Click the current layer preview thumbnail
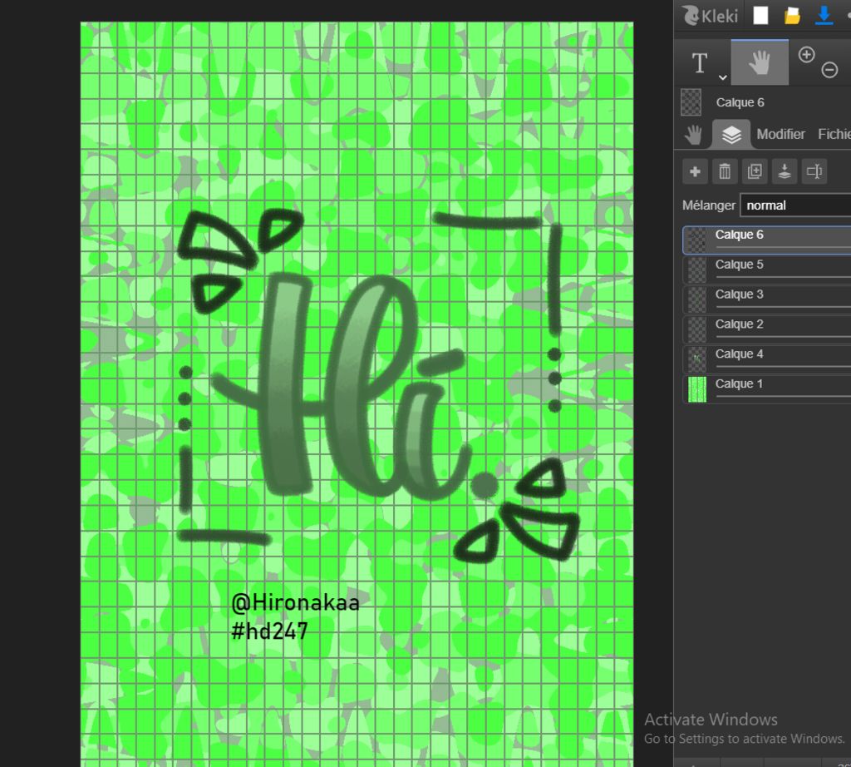Viewport: 851px width, 767px height. (x=691, y=102)
